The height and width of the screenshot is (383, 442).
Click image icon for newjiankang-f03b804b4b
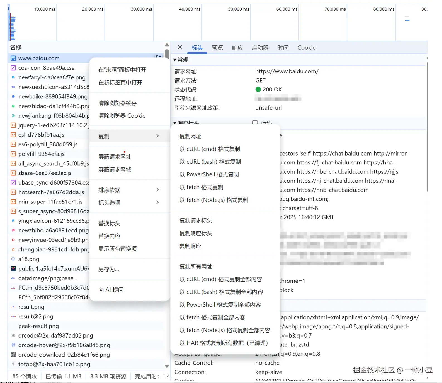pos(13,116)
